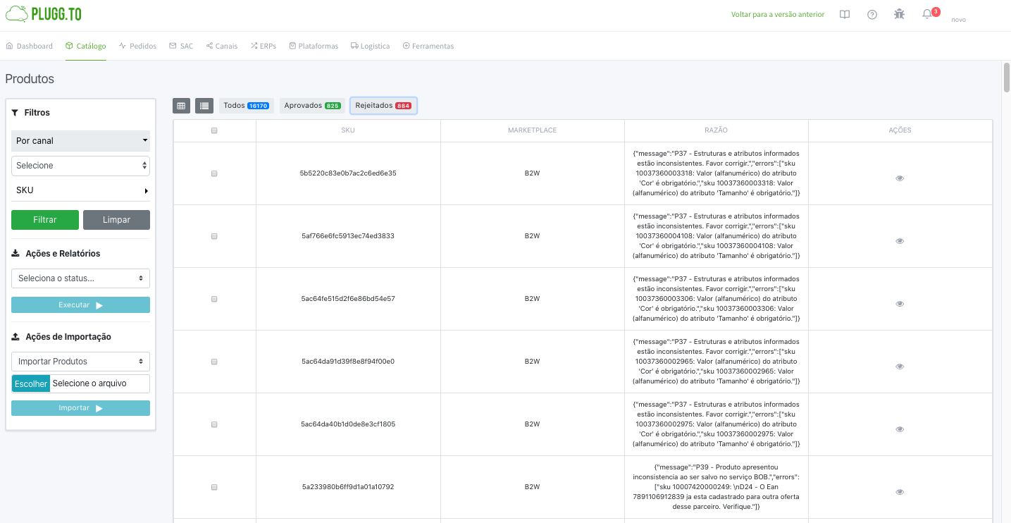Screen dimensions: 1011x523
Task: Open the Plugg.to logo
Action: click(x=44, y=13)
